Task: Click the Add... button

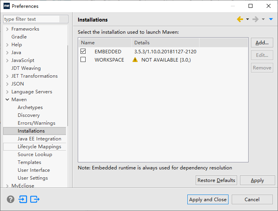Action: click(x=262, y=43)
